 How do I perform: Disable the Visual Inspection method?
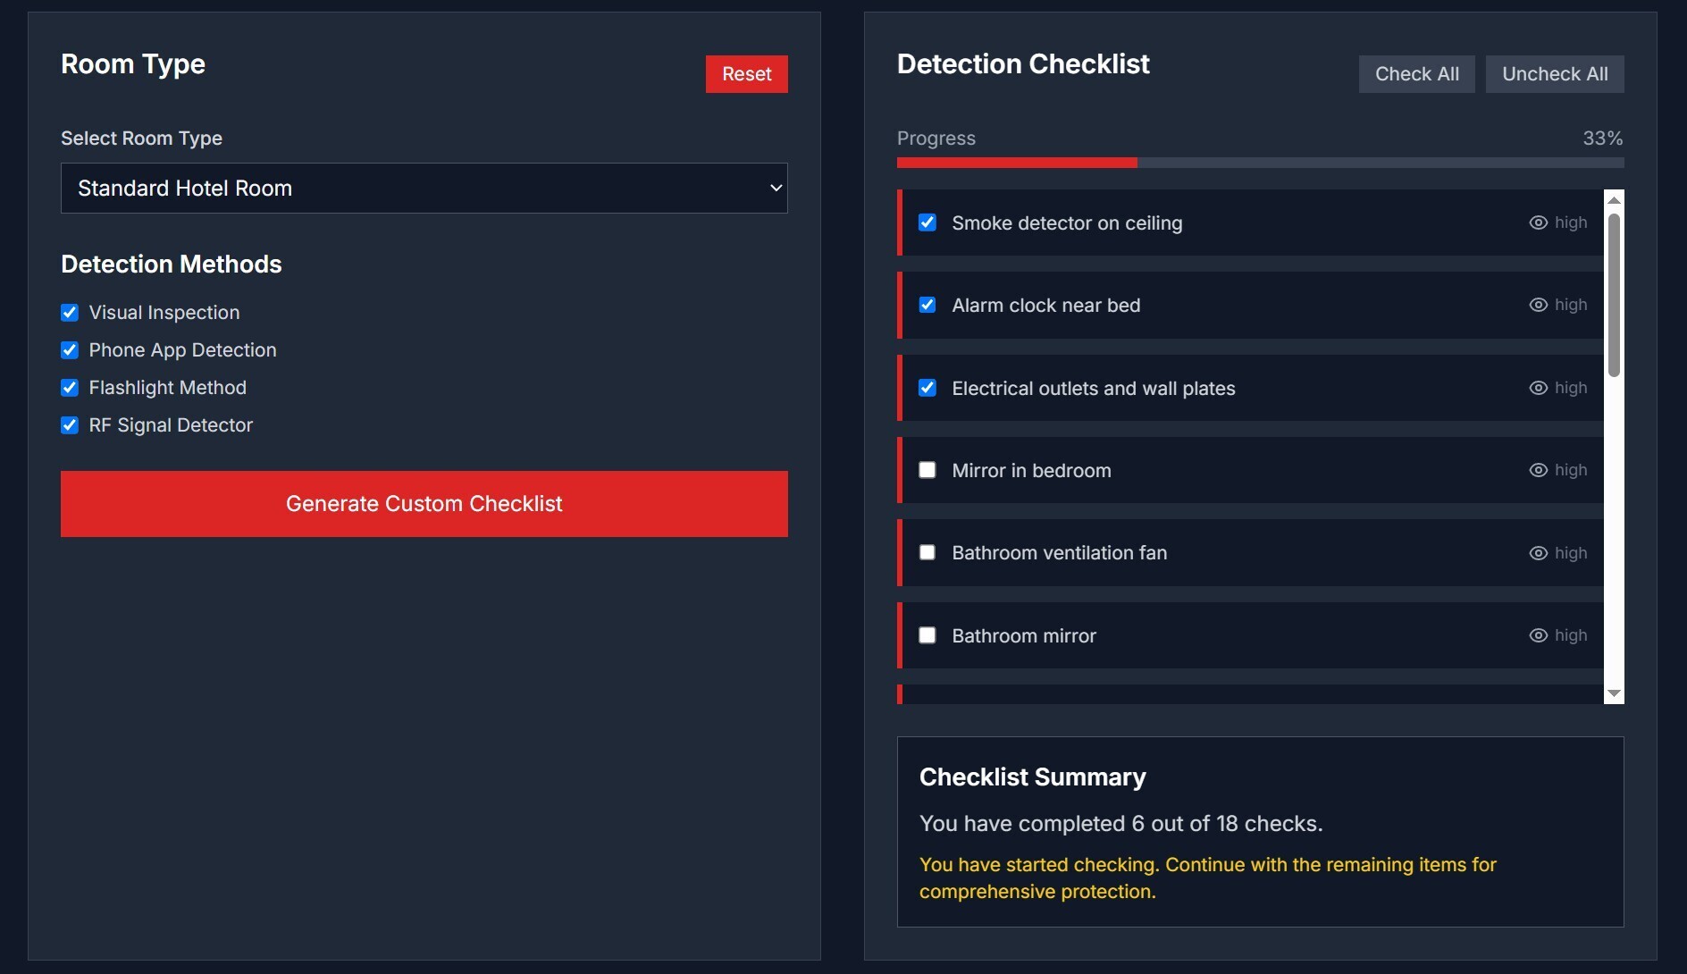(70, 313)
